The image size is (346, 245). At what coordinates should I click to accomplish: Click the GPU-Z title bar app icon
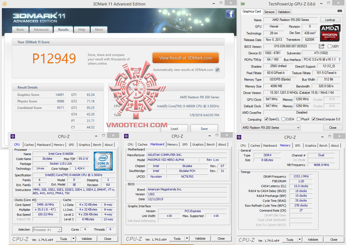[243, 4]
